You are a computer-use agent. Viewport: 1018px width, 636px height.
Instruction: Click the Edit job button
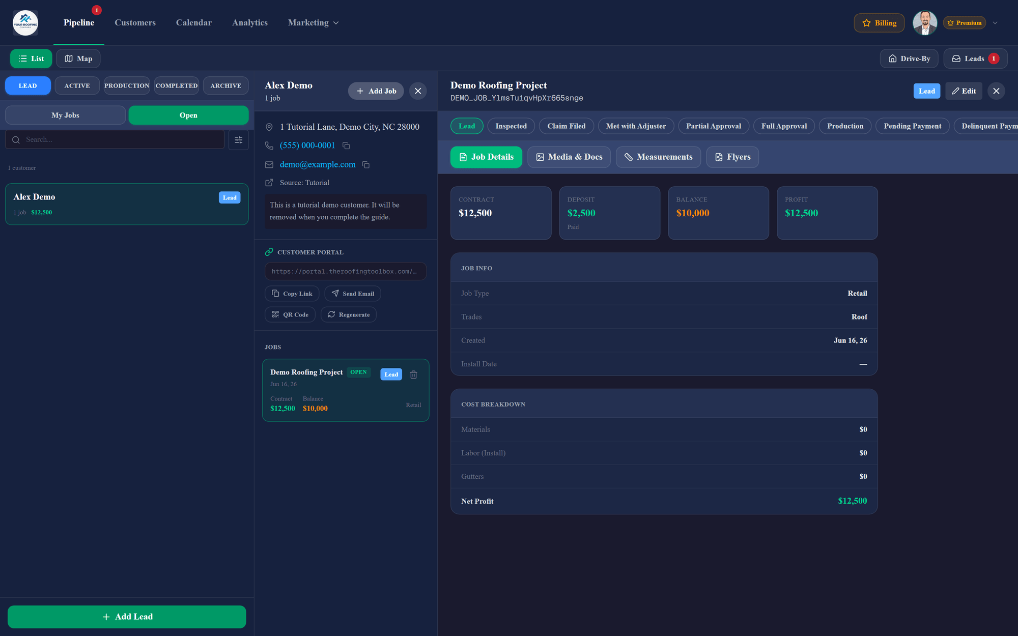point(964,91)
